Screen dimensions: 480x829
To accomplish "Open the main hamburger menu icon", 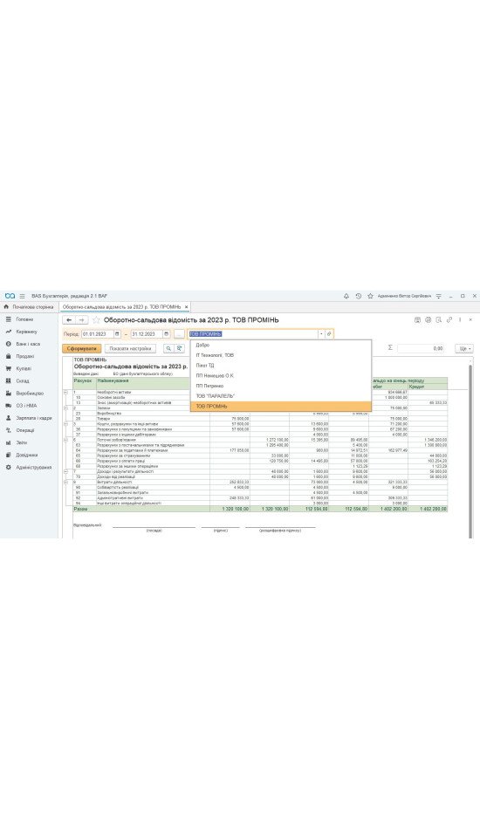I will [x=22, y=296].
